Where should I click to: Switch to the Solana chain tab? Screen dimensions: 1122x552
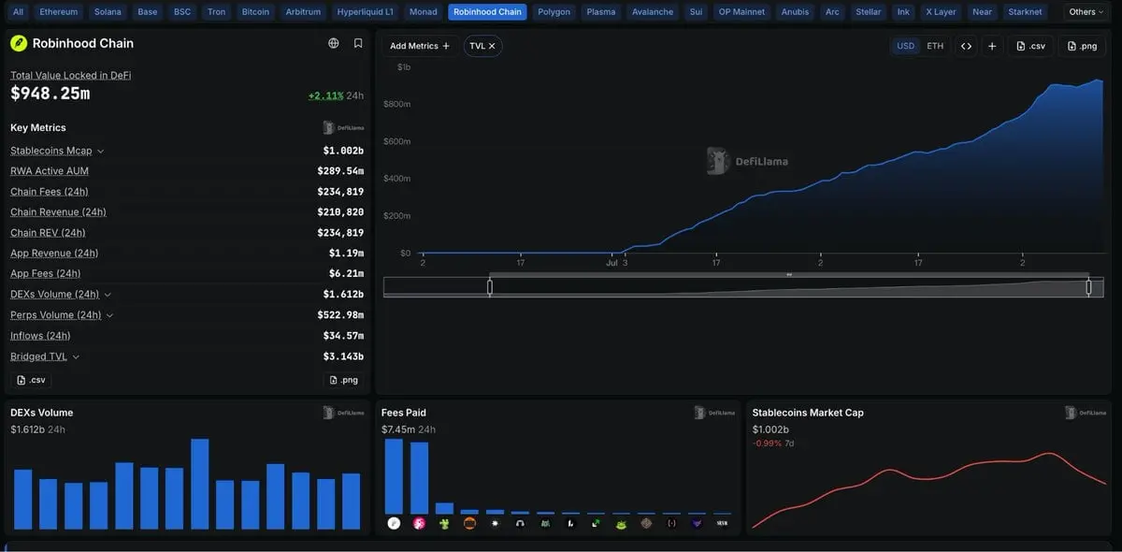(x=108, y=12)
